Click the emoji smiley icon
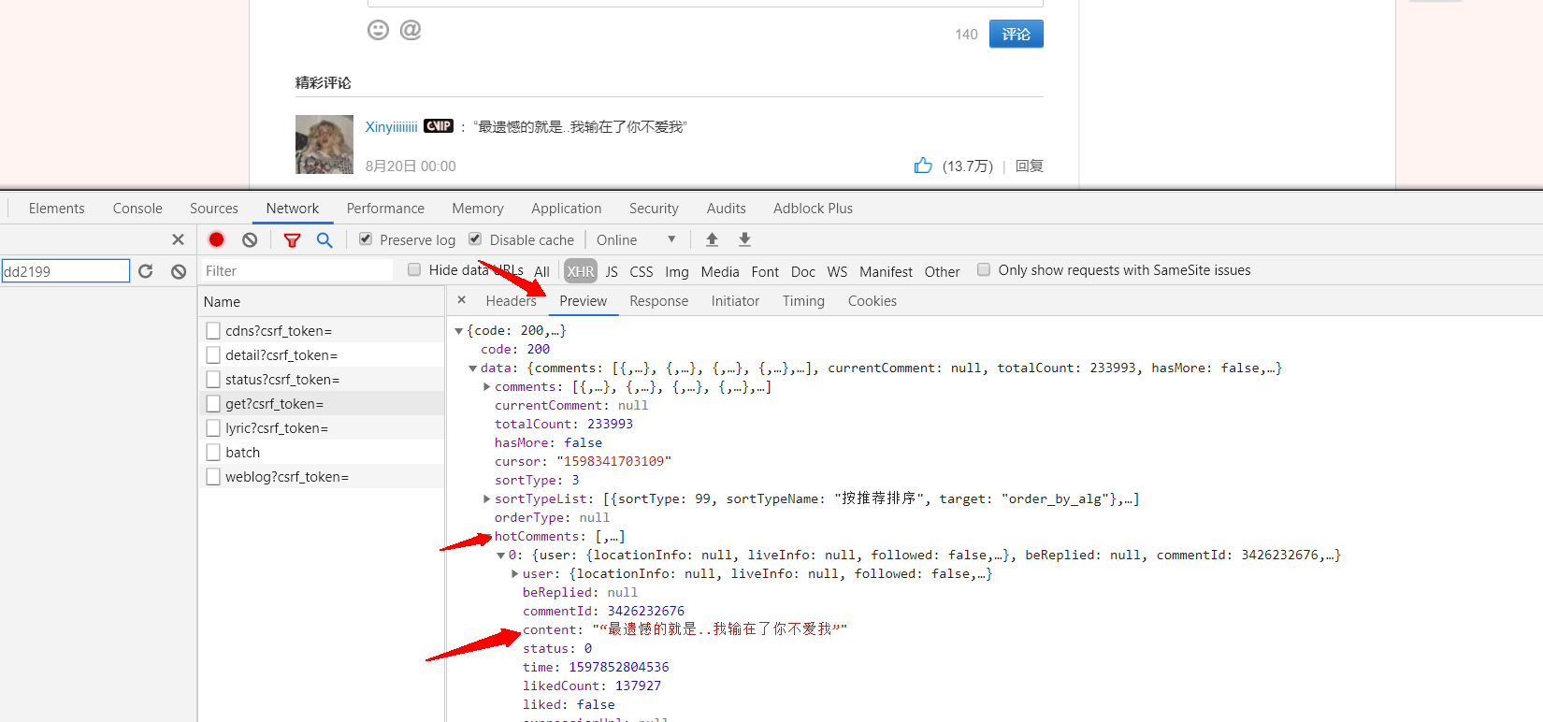The image size is (1543, 722). tap(378, 30)
